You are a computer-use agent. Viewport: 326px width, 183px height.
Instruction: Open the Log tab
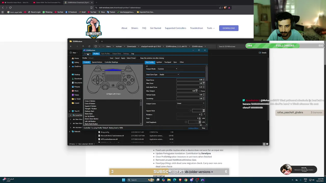132,54
